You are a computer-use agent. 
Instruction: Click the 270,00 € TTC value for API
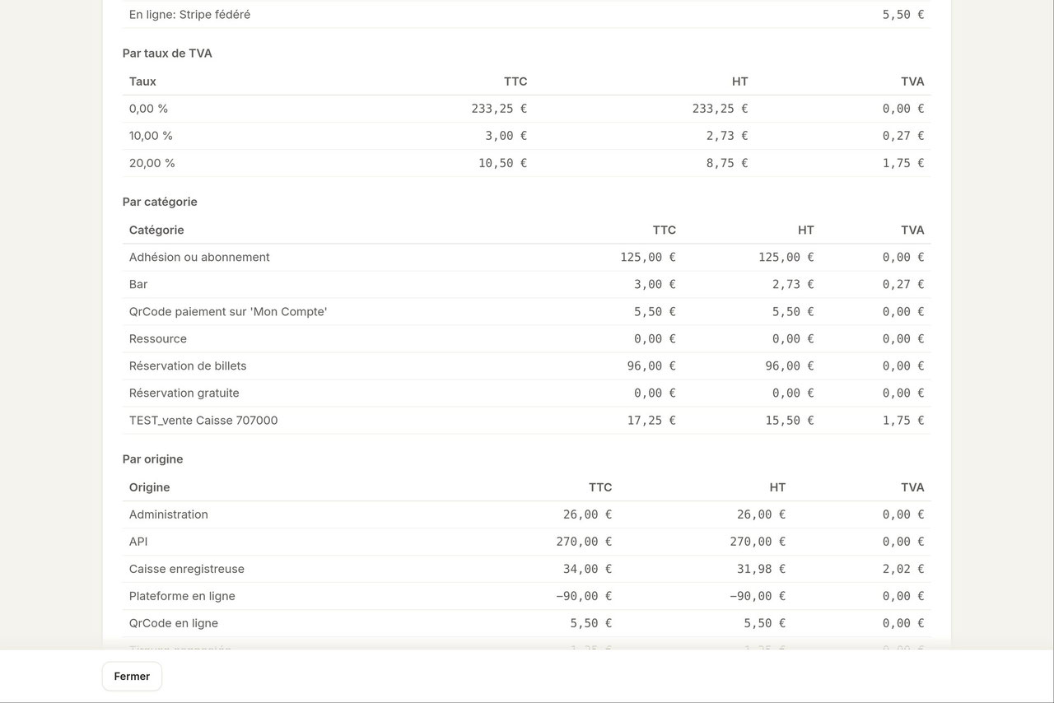click(584, 542)
